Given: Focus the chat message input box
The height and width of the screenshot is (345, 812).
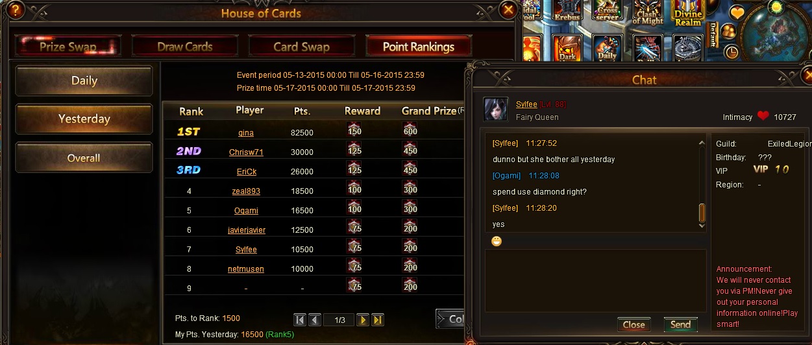Looking at the screenshot, I should click(596, 280).
